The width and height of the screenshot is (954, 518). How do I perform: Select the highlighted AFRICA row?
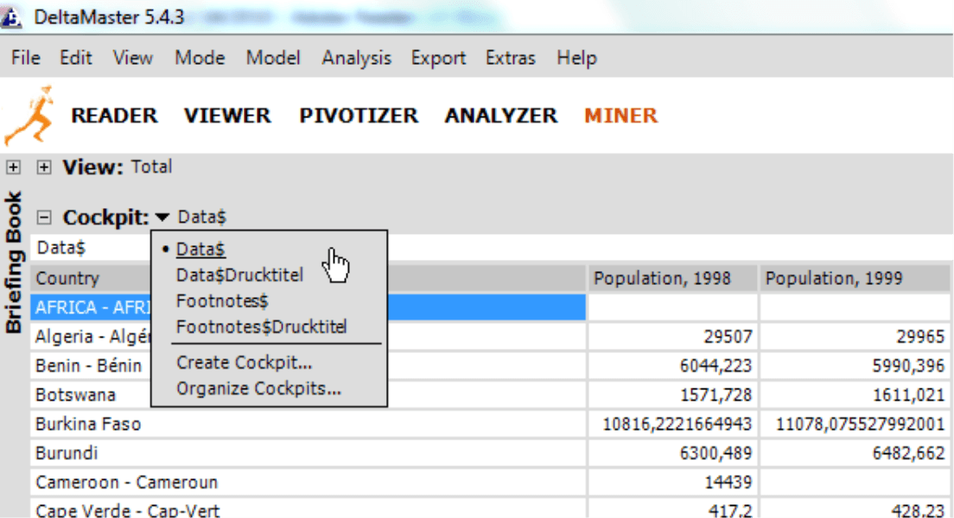click(308, 307)
